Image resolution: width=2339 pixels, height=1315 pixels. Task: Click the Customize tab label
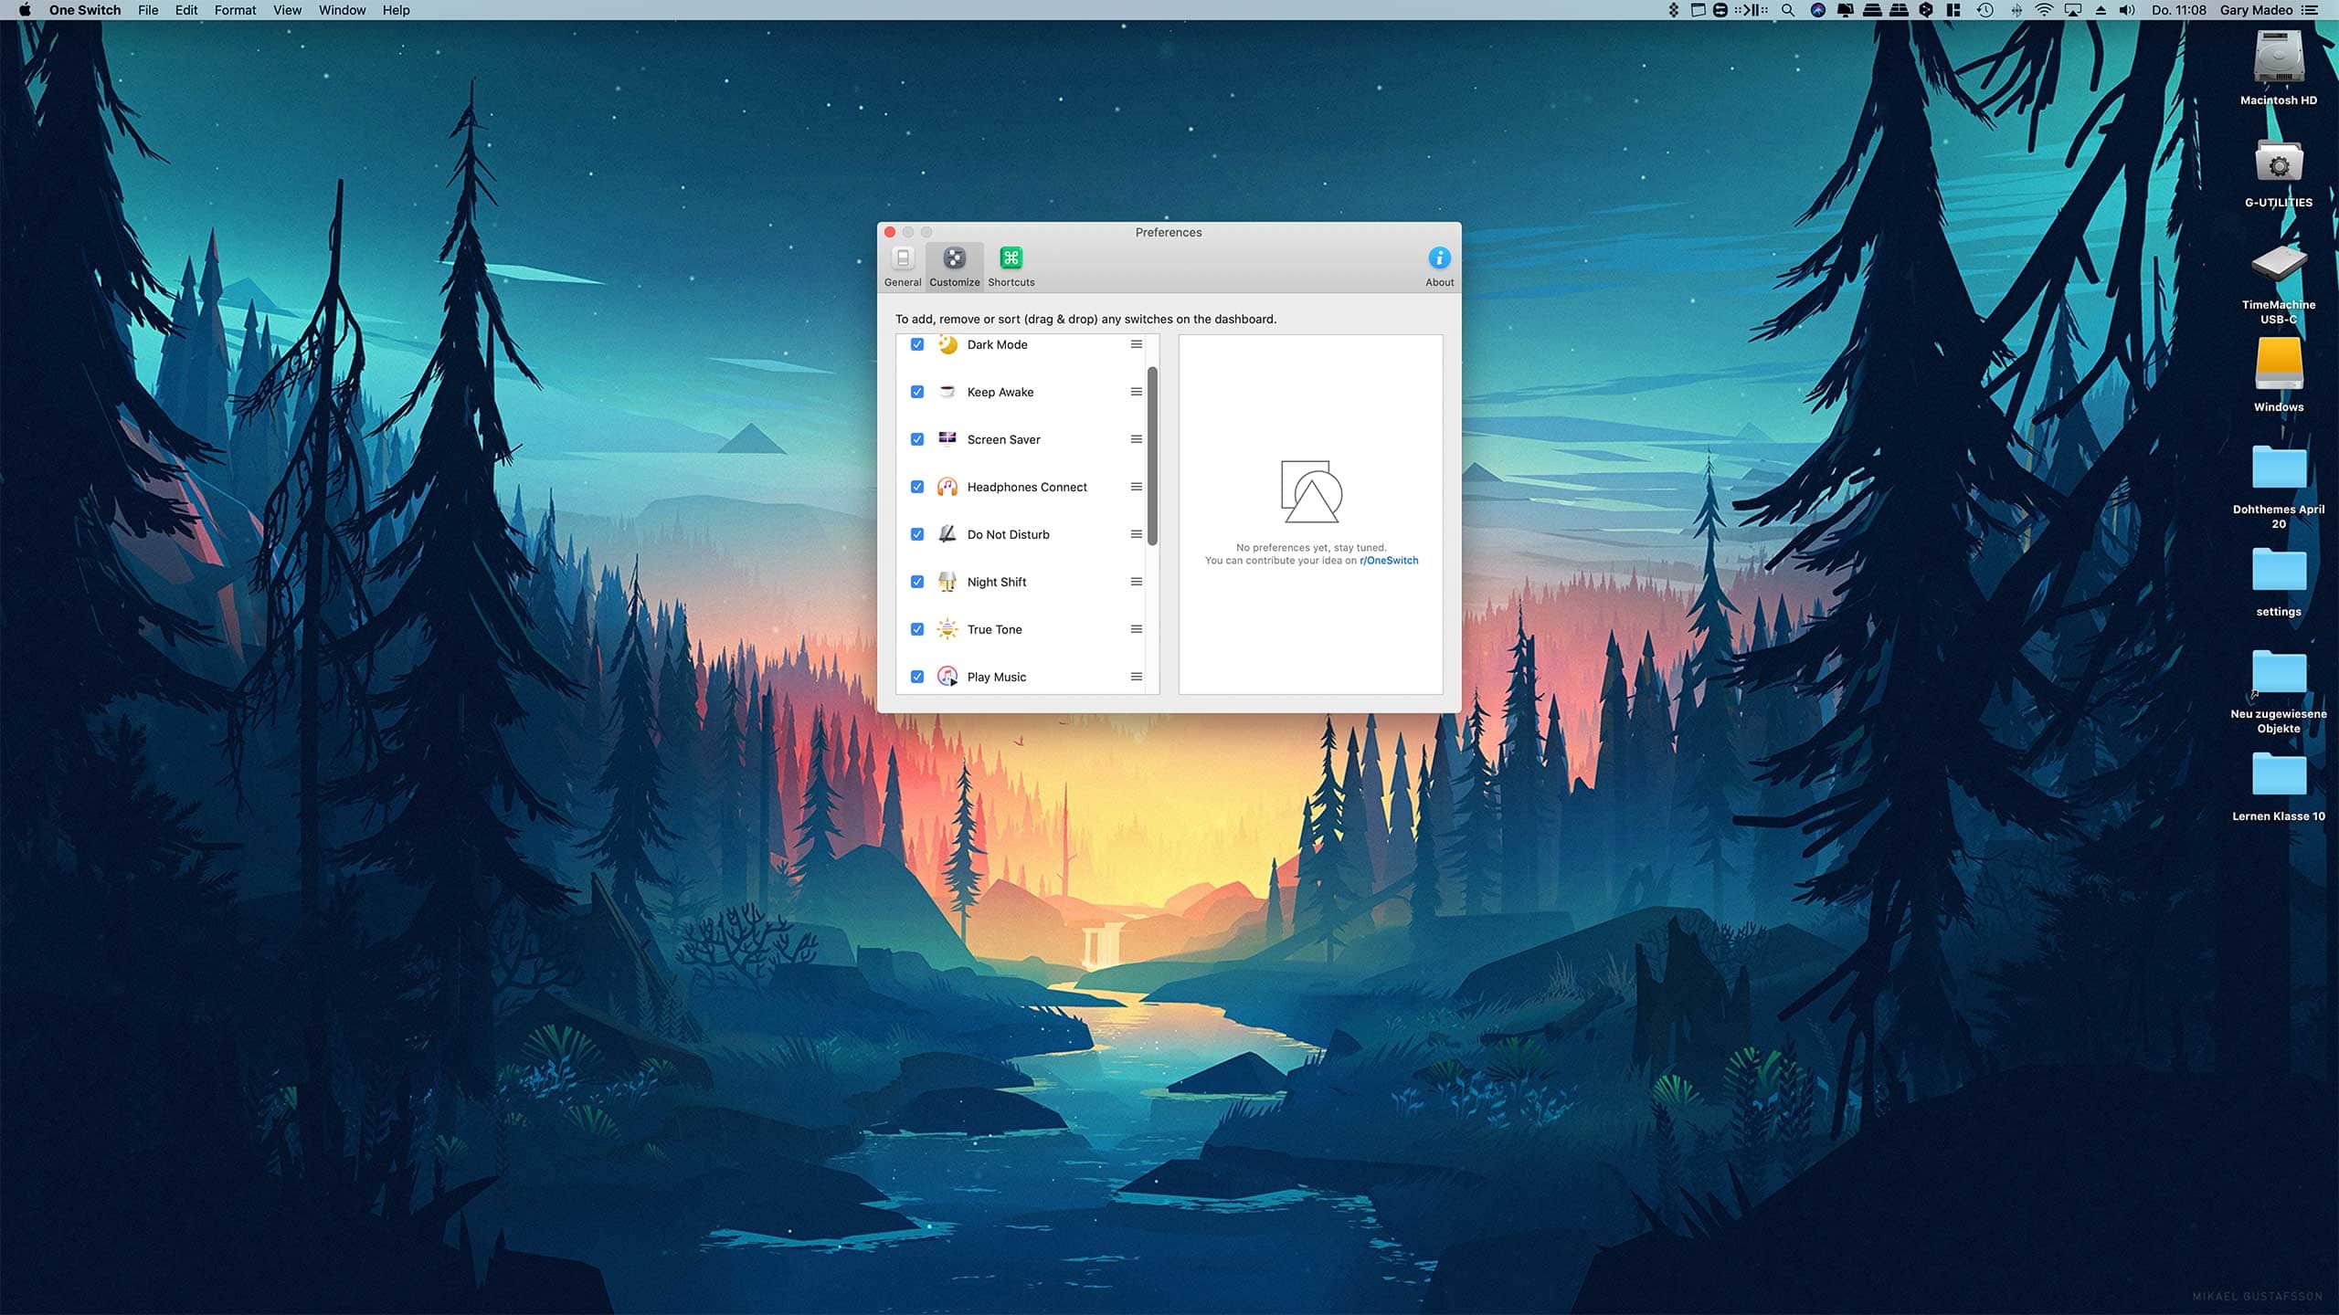[x=954, y=282]
